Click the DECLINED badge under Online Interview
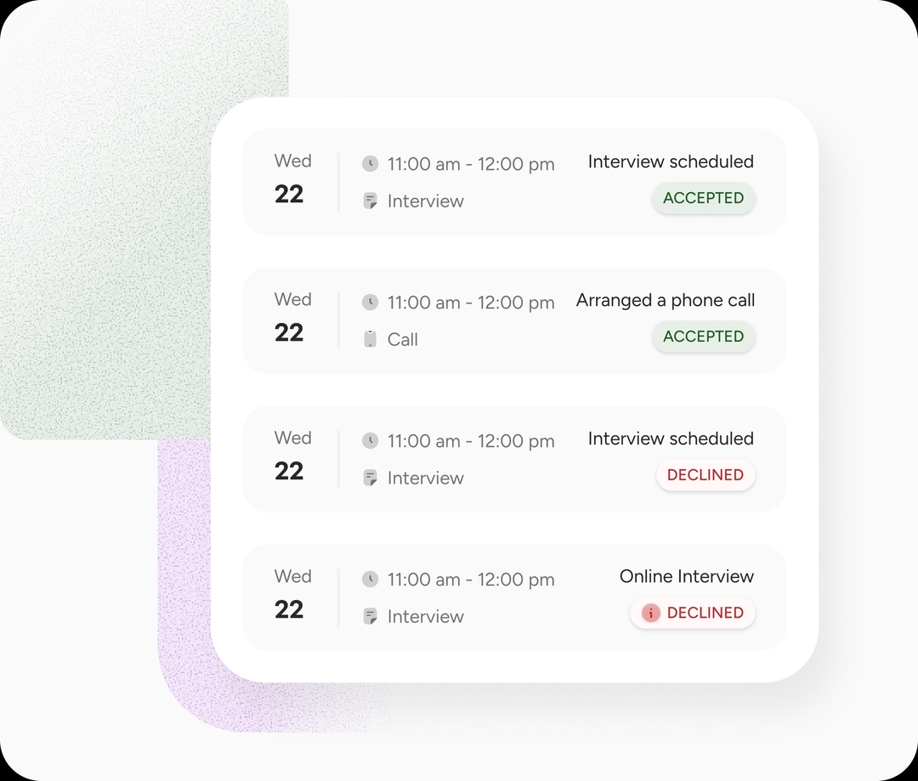Screen dimensions: 918x781 point(693,613)
